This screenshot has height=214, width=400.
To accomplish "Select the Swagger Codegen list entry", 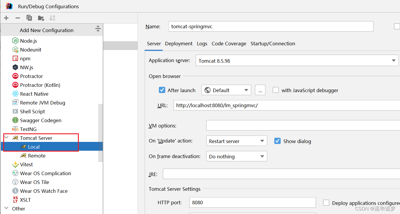I will [52, 120].
